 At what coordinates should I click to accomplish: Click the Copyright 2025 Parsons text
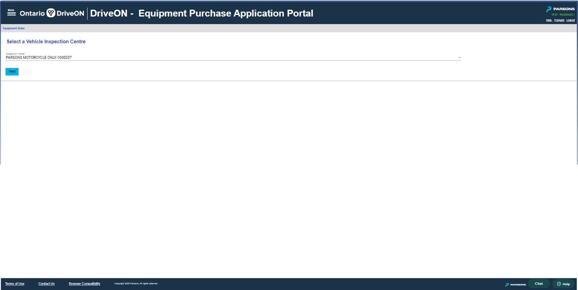pyautogui.click(x=136, y=284)
